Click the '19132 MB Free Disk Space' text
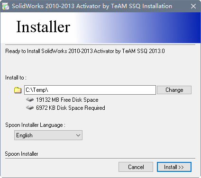 point(67,100)
